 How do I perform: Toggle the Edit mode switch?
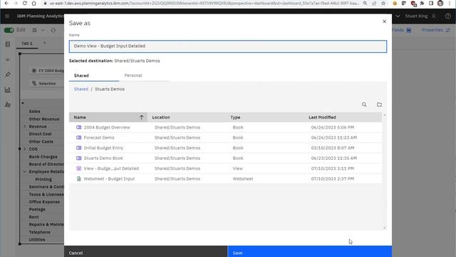click(9, 30)
